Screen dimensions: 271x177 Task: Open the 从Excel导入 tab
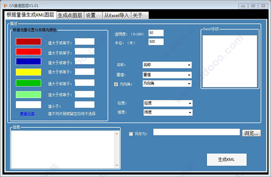(x=117, y=15)
